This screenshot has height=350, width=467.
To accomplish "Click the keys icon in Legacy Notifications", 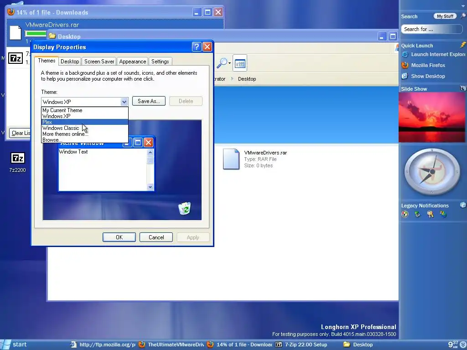I will tap(430, 214).
